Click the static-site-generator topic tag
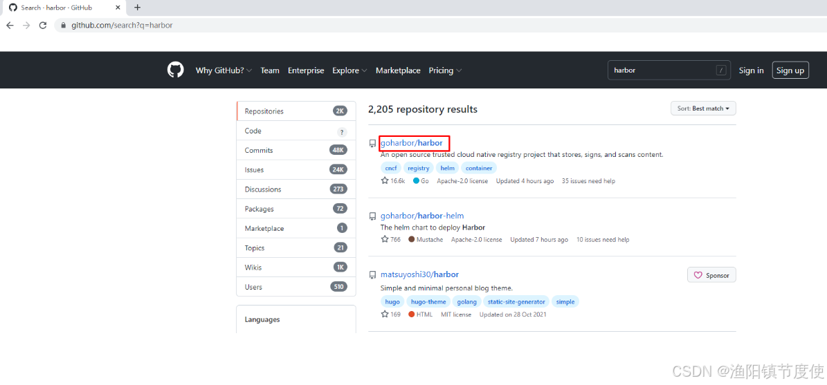The image size is (827, 385). (x=516, y=302)
